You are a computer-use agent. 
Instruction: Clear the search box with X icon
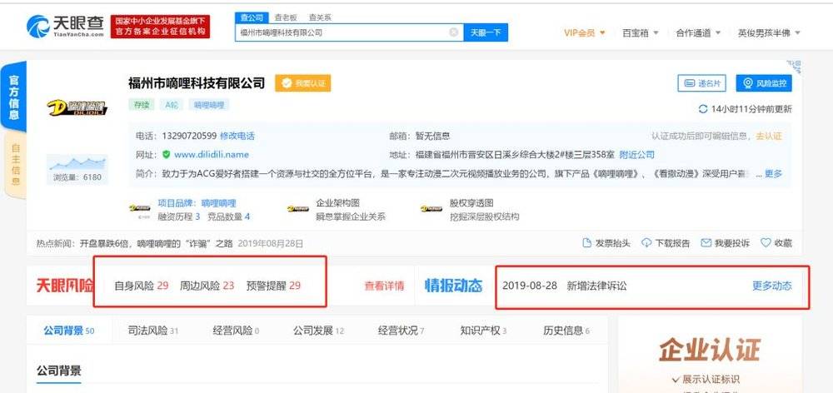454,32
